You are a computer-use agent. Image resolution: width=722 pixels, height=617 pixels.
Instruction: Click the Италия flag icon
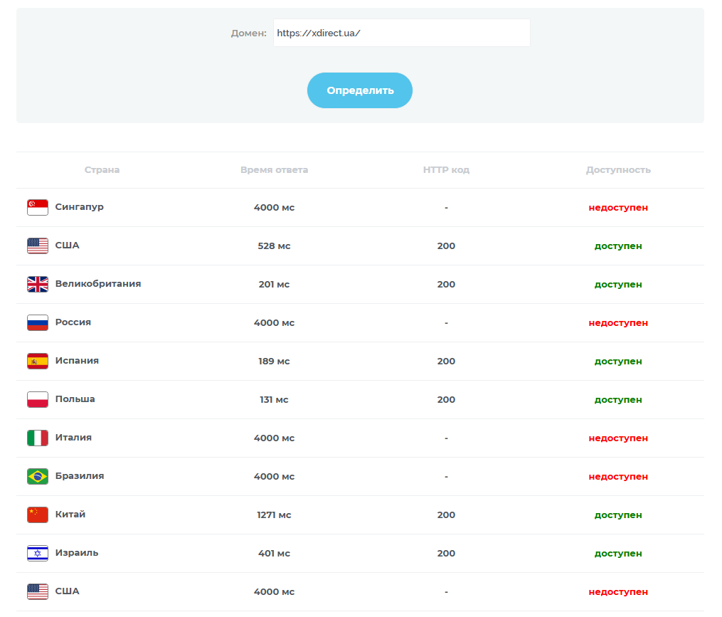tap(38, 438)
